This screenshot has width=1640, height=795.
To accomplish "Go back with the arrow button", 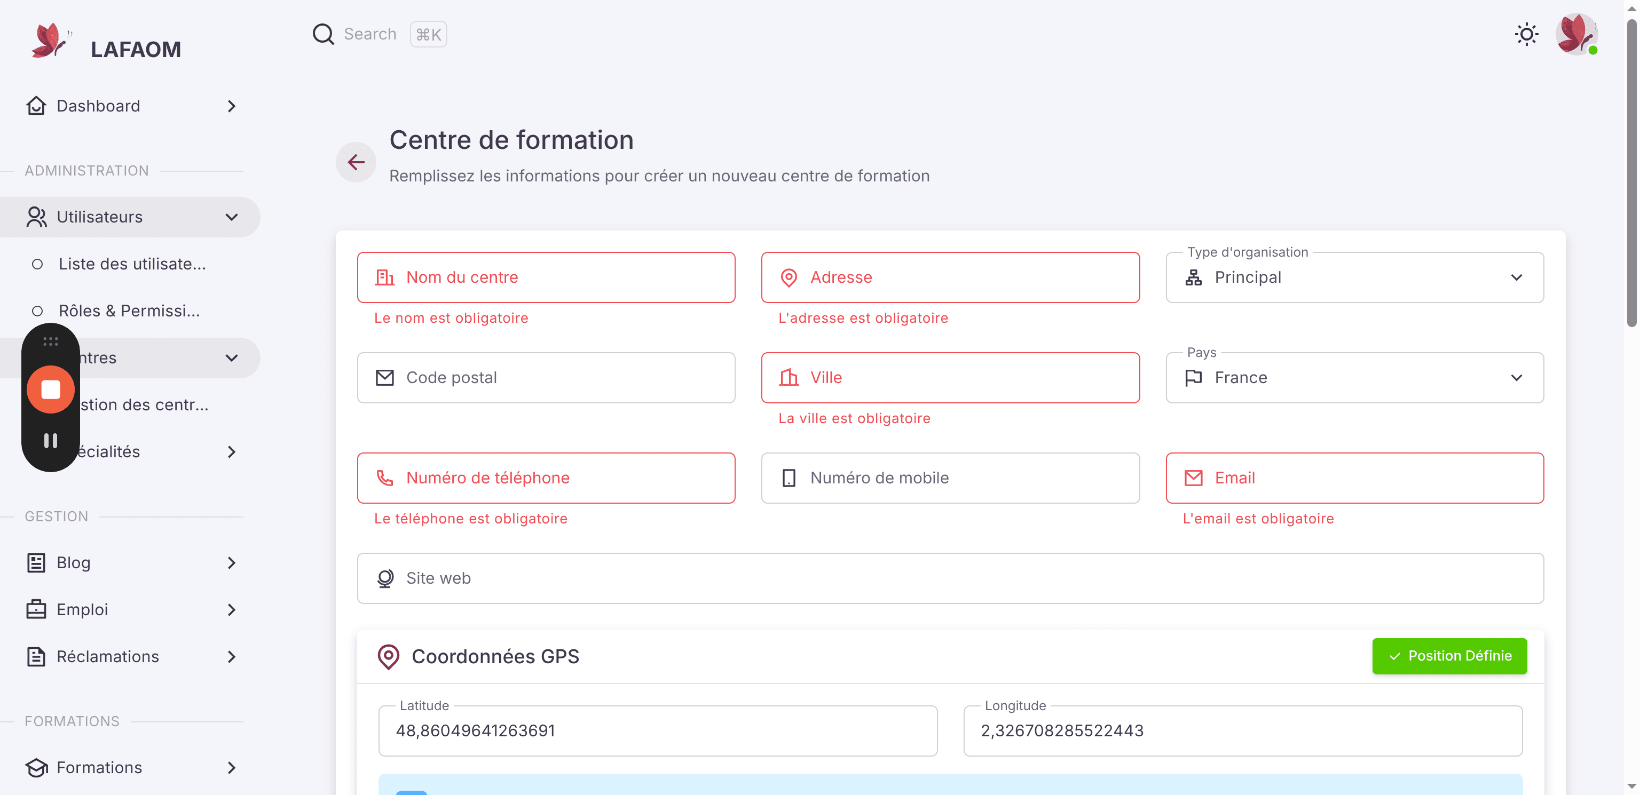I will pos(356,162).
